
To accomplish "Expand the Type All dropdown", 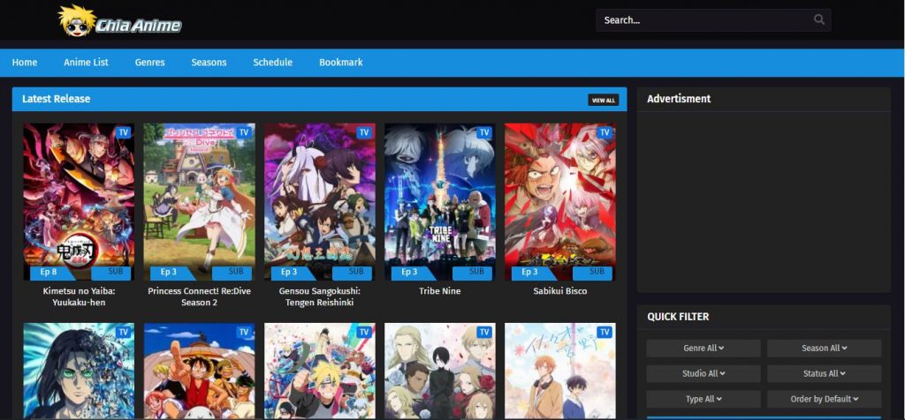I will 703,399.
